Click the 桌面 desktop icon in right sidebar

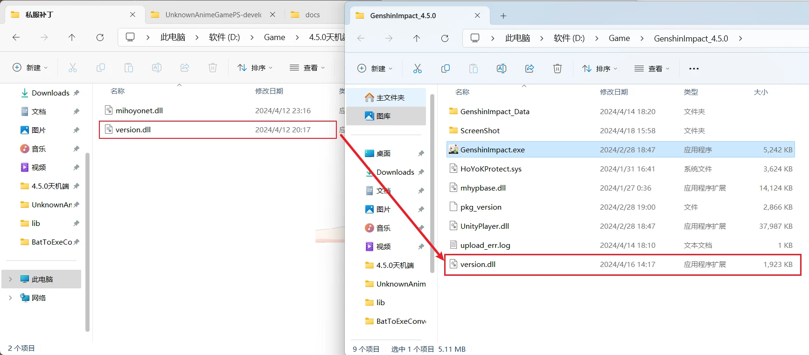(x=370, y=153)
